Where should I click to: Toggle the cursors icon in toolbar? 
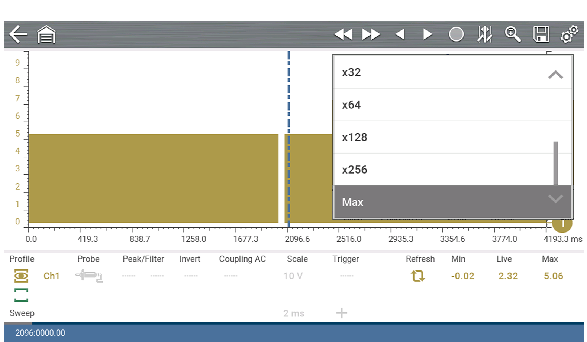pyautogui.click(x=484, y=34)
